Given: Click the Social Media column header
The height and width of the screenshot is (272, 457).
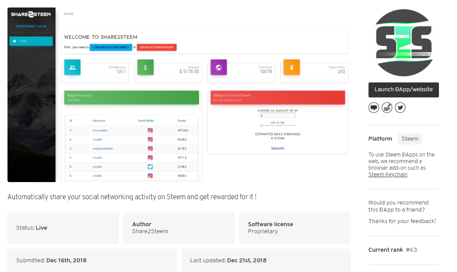Looking at the screenshot, I should point(146,120).
